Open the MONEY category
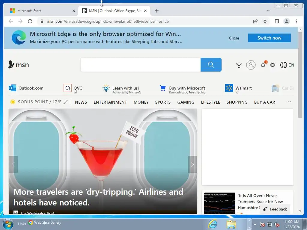Screen dimensions: 307x230 point(141,102)
